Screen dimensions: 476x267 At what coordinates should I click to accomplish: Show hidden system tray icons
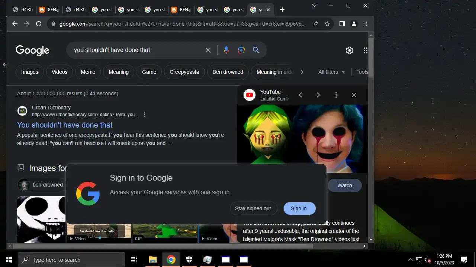[410, 260]
